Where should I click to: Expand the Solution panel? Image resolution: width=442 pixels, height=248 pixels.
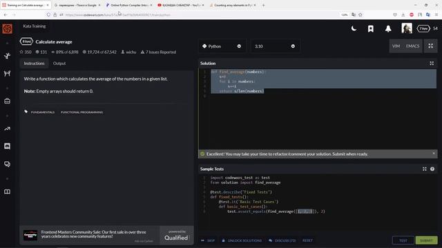click(432, 63)
